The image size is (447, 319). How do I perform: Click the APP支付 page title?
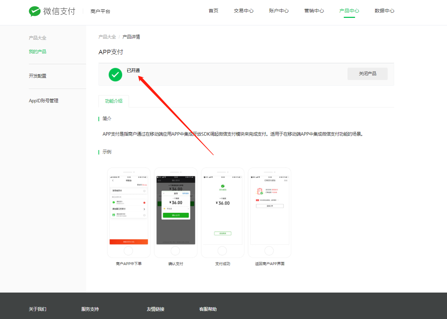(x=111, y=52)
